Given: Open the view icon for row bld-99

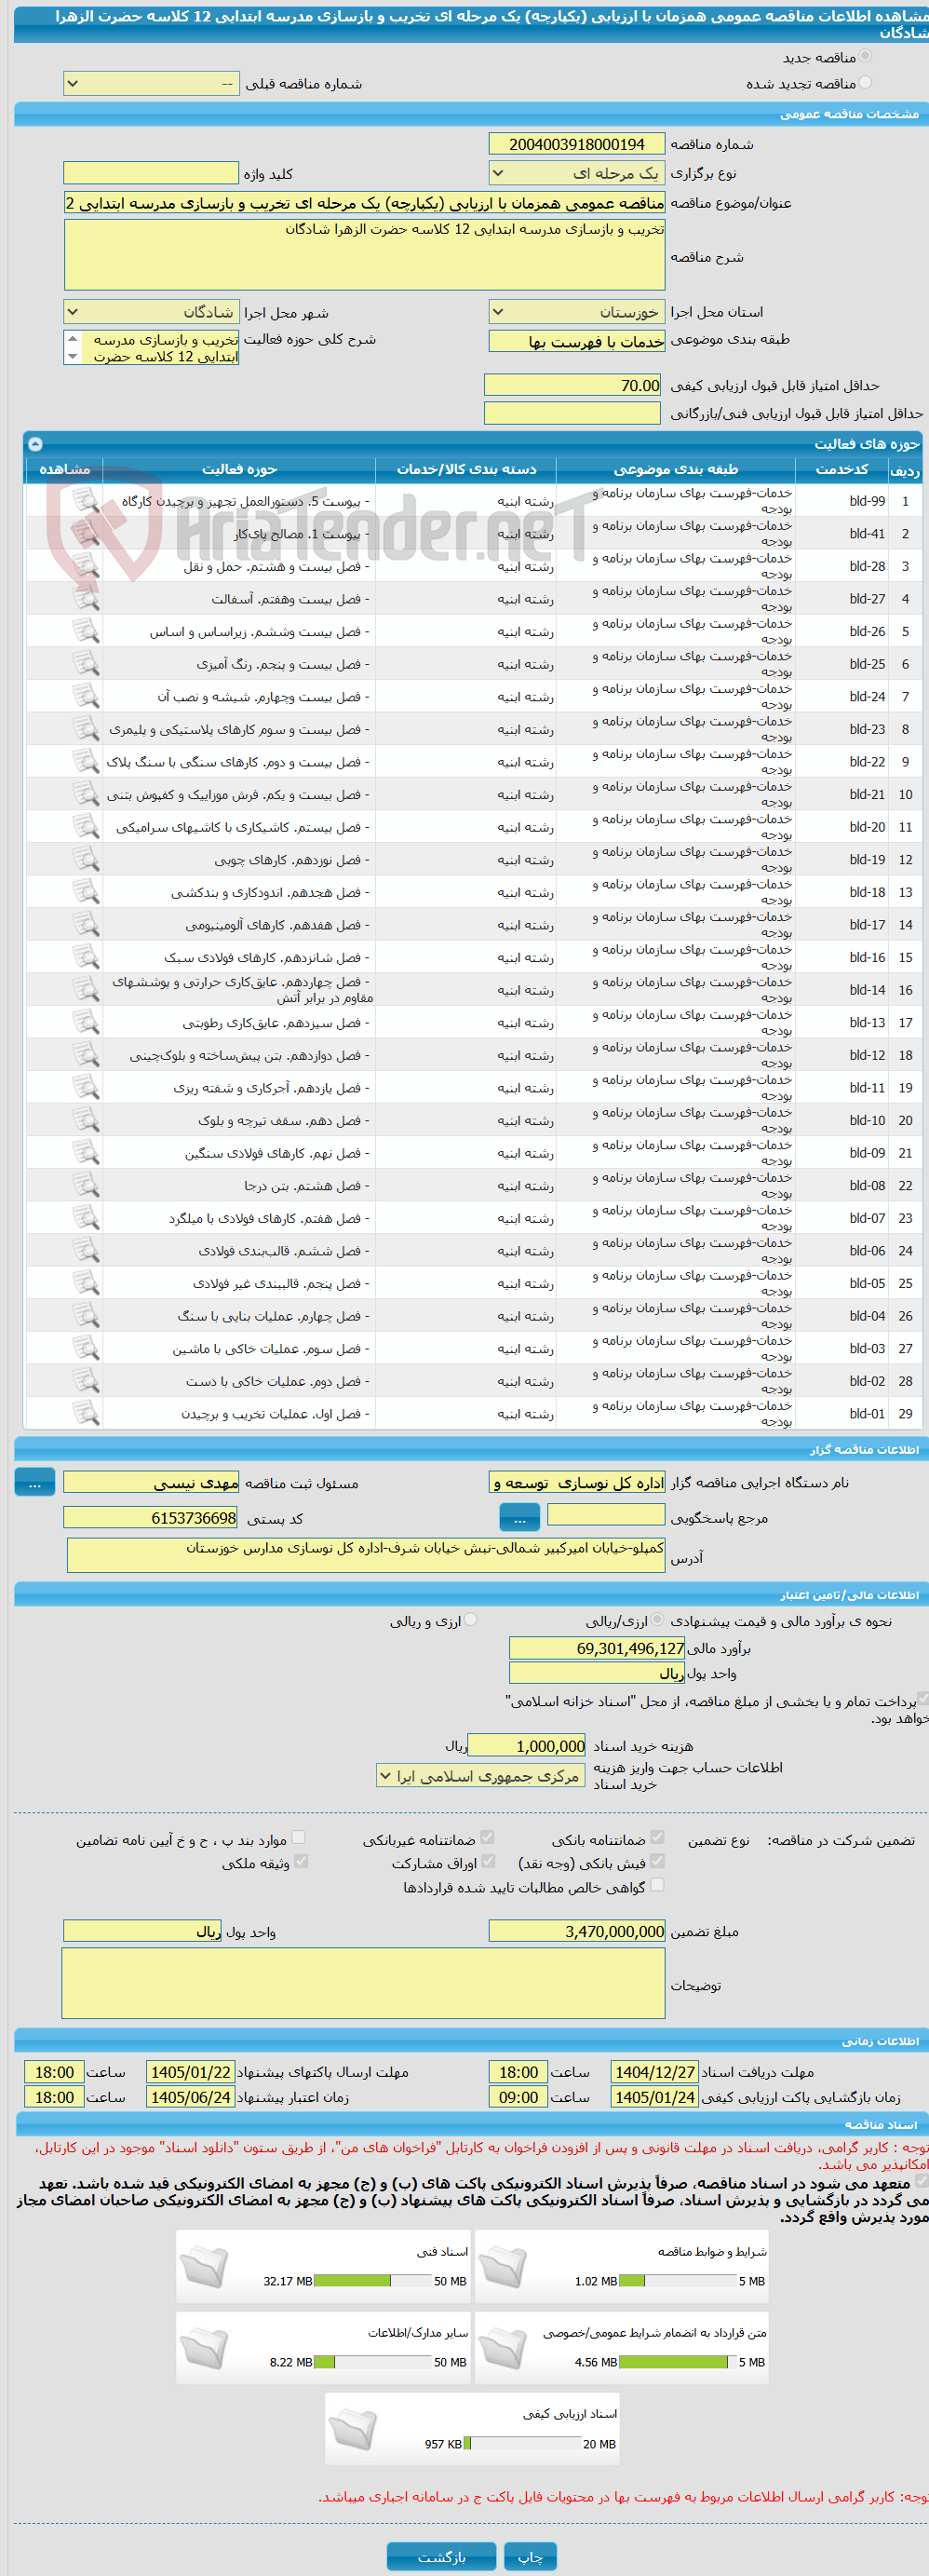Looking at the screenshot, I should (86, 501).
